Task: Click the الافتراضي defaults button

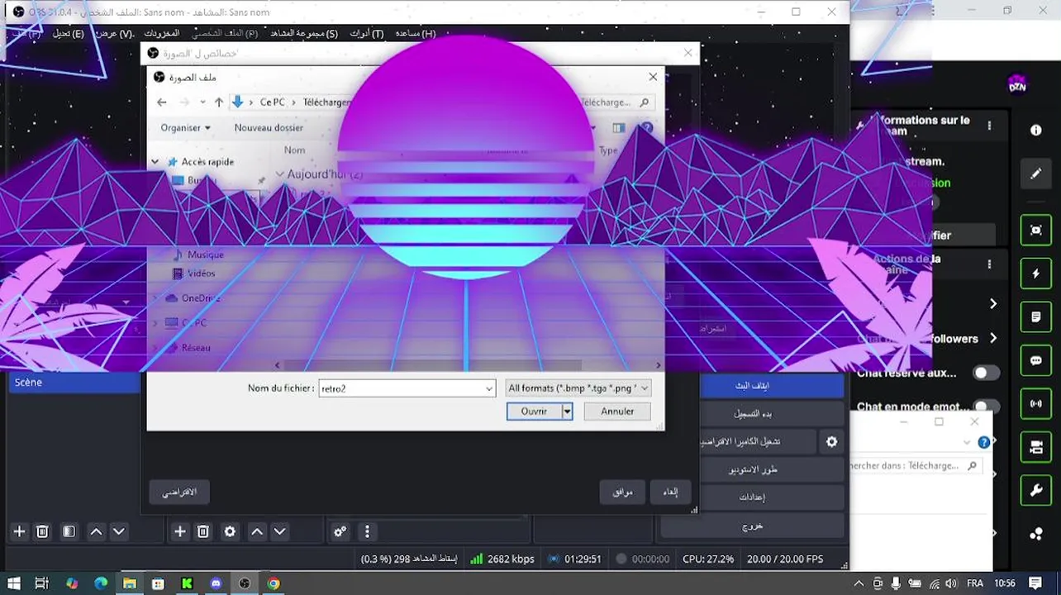Action: coord(178,492)
